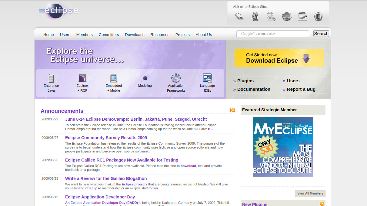Screen dimensions: 367x206
Task: Open Eclipse Community Survey Results 2009
Action: point(106,138)
